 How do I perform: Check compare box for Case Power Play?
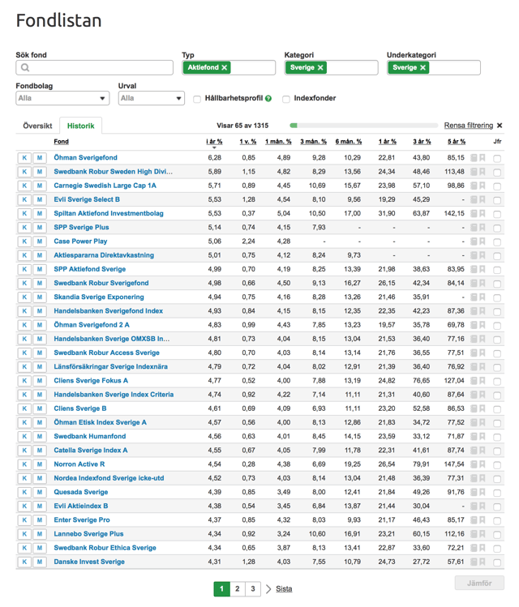point(497,242)
